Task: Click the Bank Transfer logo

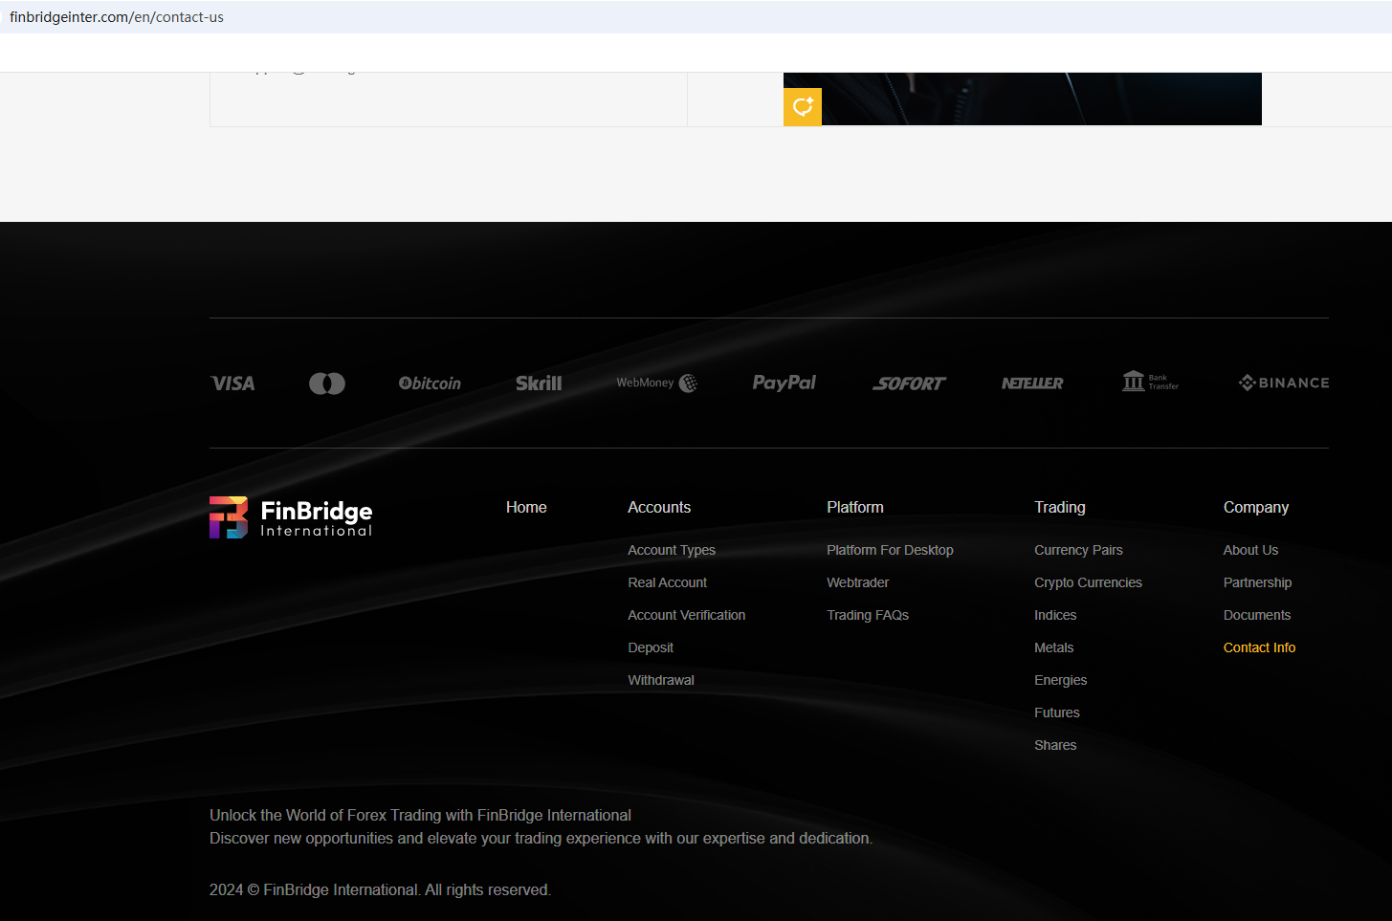Action: point(1150,382)
